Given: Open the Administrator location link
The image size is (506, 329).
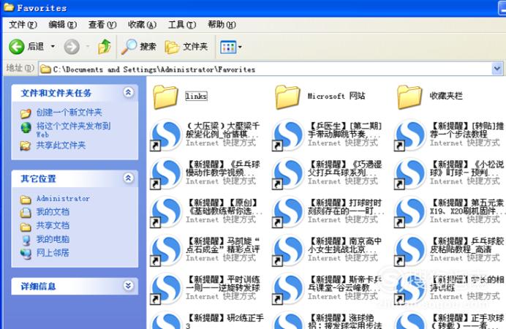Looking at the screenshot, I should (x=63, y=198).
